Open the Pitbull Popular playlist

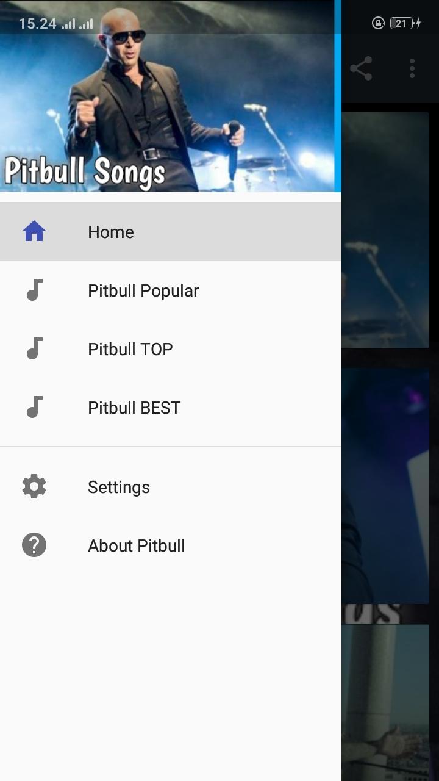171,290
